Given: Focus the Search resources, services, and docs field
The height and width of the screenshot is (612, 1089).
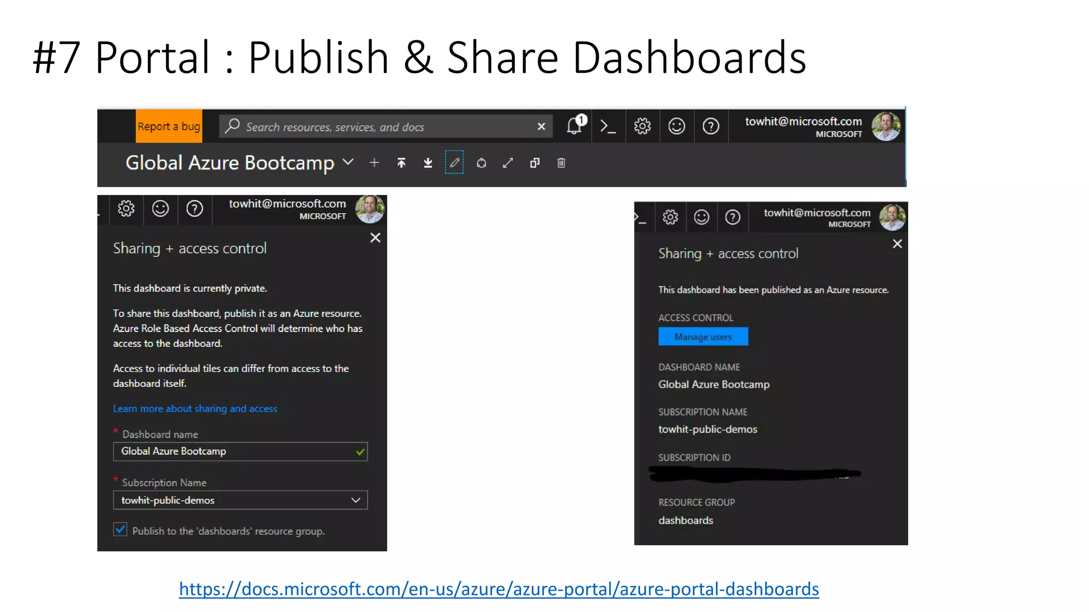Looking at the screenshot, I should [x=386, y=127].
